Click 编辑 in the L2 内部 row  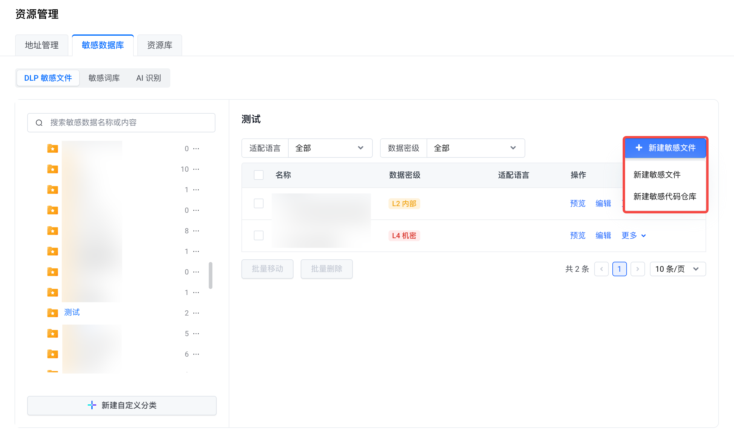click(x=603, y=203)
